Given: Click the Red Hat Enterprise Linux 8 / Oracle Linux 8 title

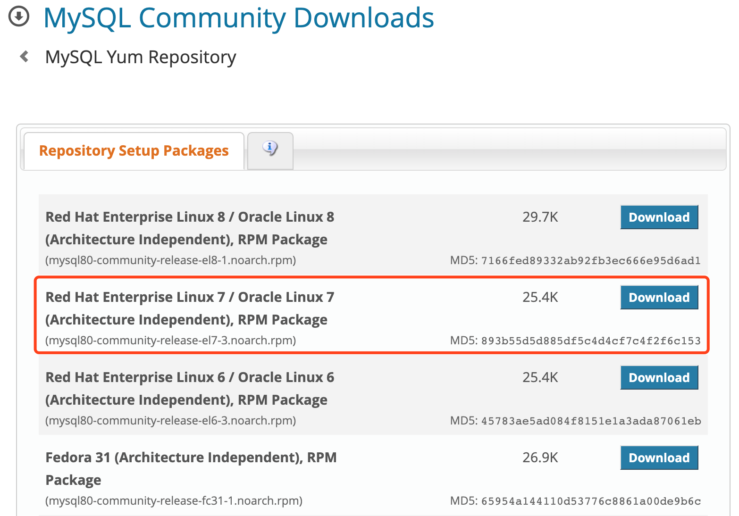Looking at the screenshot, I should pos(190,228).
